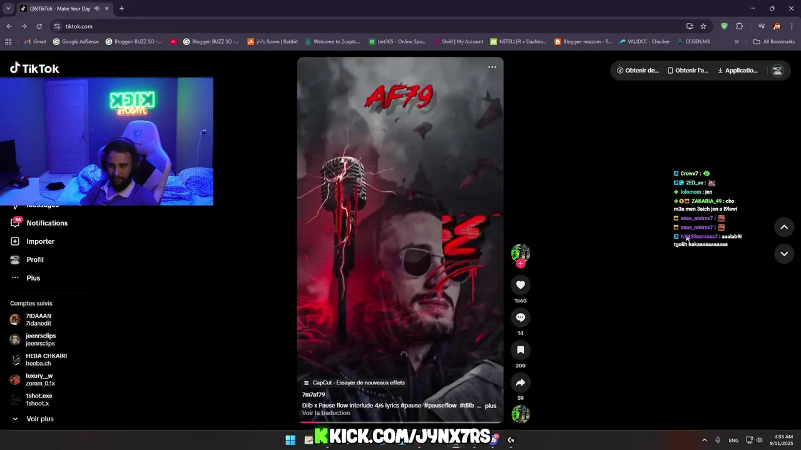Open a new browser tab
The width and height of the screenshot is (801, 450).
tap(121, 9)
